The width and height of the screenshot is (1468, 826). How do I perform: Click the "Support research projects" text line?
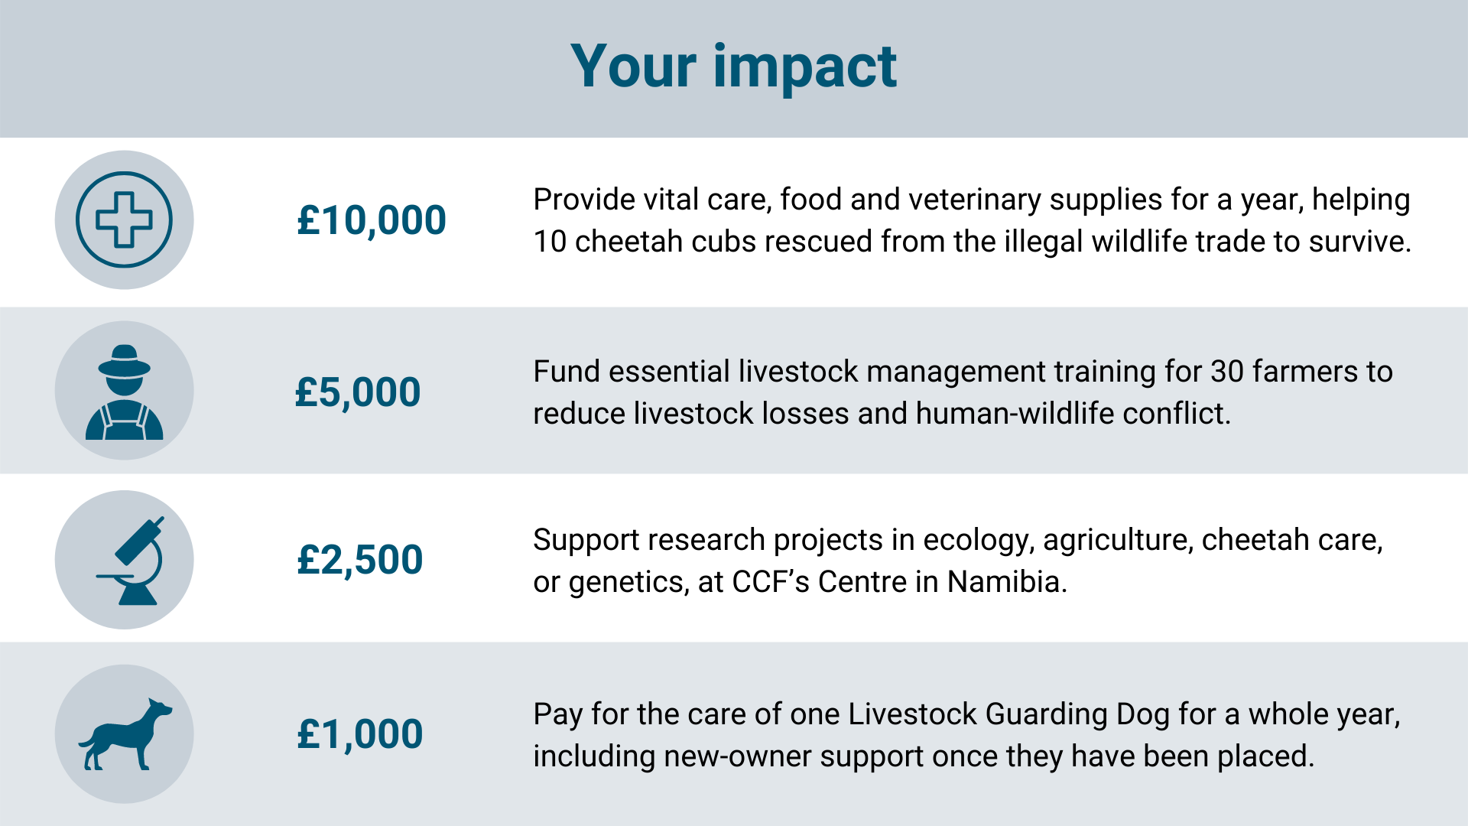pyautogui.click(x=957, y=540)
